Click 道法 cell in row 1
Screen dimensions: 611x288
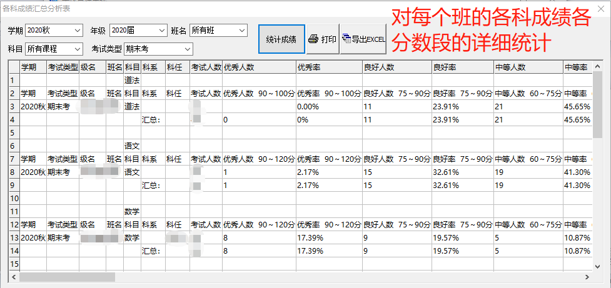click(132, 81)
